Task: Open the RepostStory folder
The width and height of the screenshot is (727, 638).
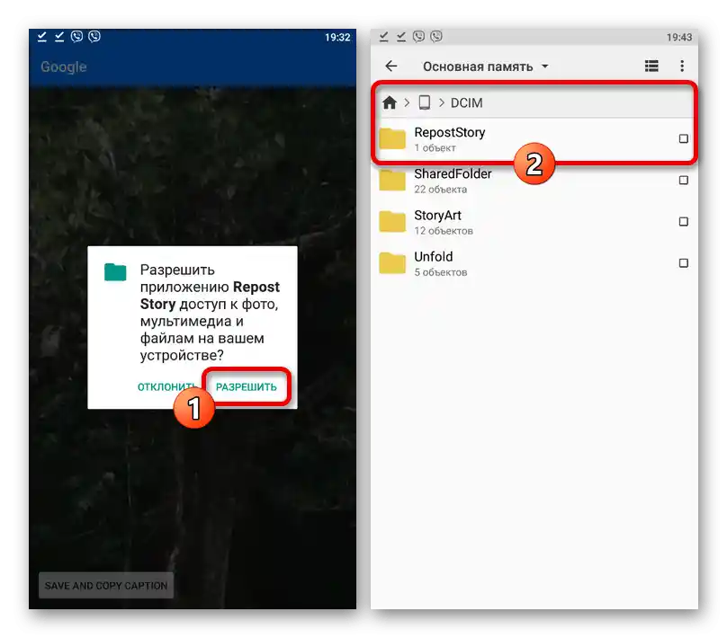Action: tap(534, 139)
